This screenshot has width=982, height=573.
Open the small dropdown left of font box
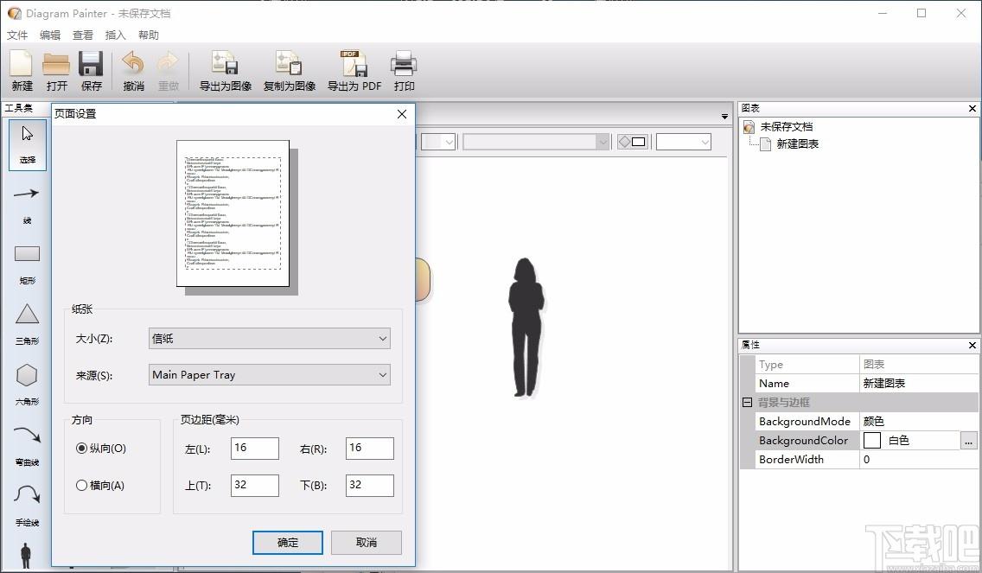[x=438, y=142]
